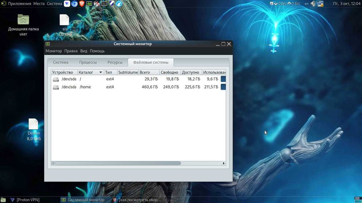
Task: Open the Вид menu
Action: (84, 51)
